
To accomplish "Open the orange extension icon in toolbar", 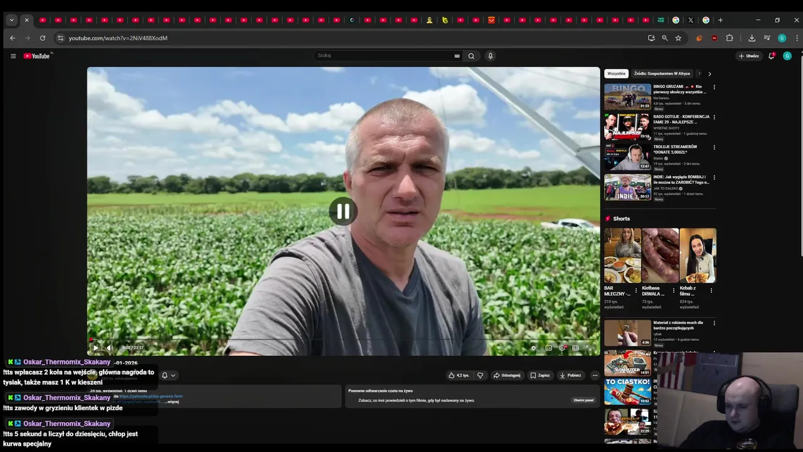I will (x=699, y=38).
